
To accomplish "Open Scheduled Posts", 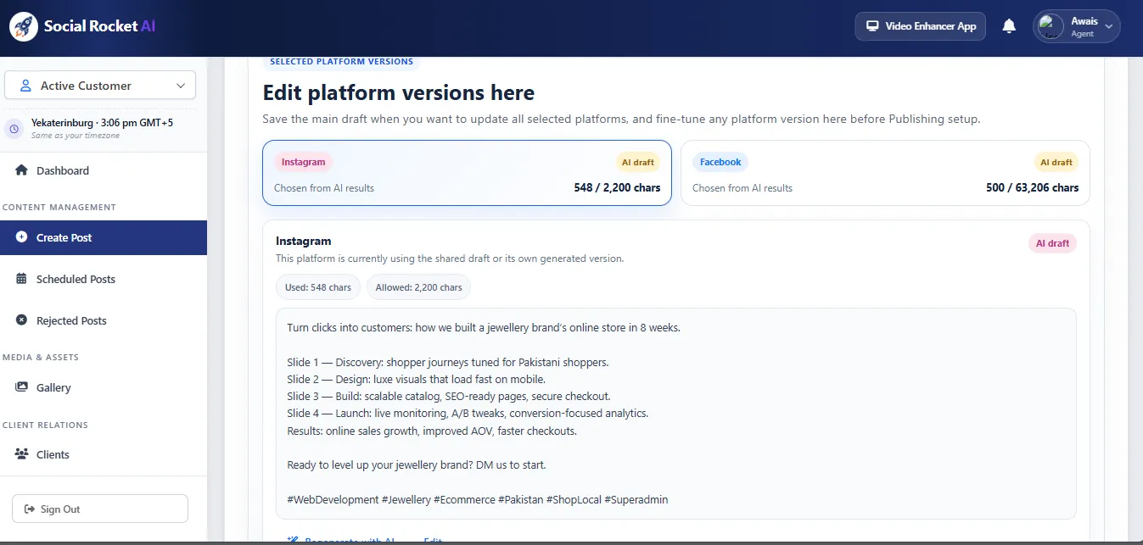I will 104,279.
